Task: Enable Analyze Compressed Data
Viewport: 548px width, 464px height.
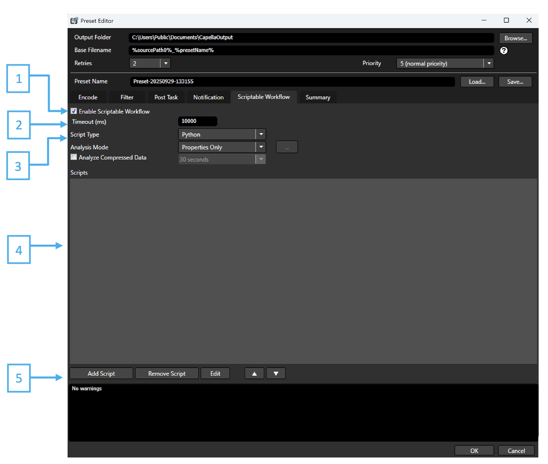Action: pyautogui.click(x=74, y=157)
